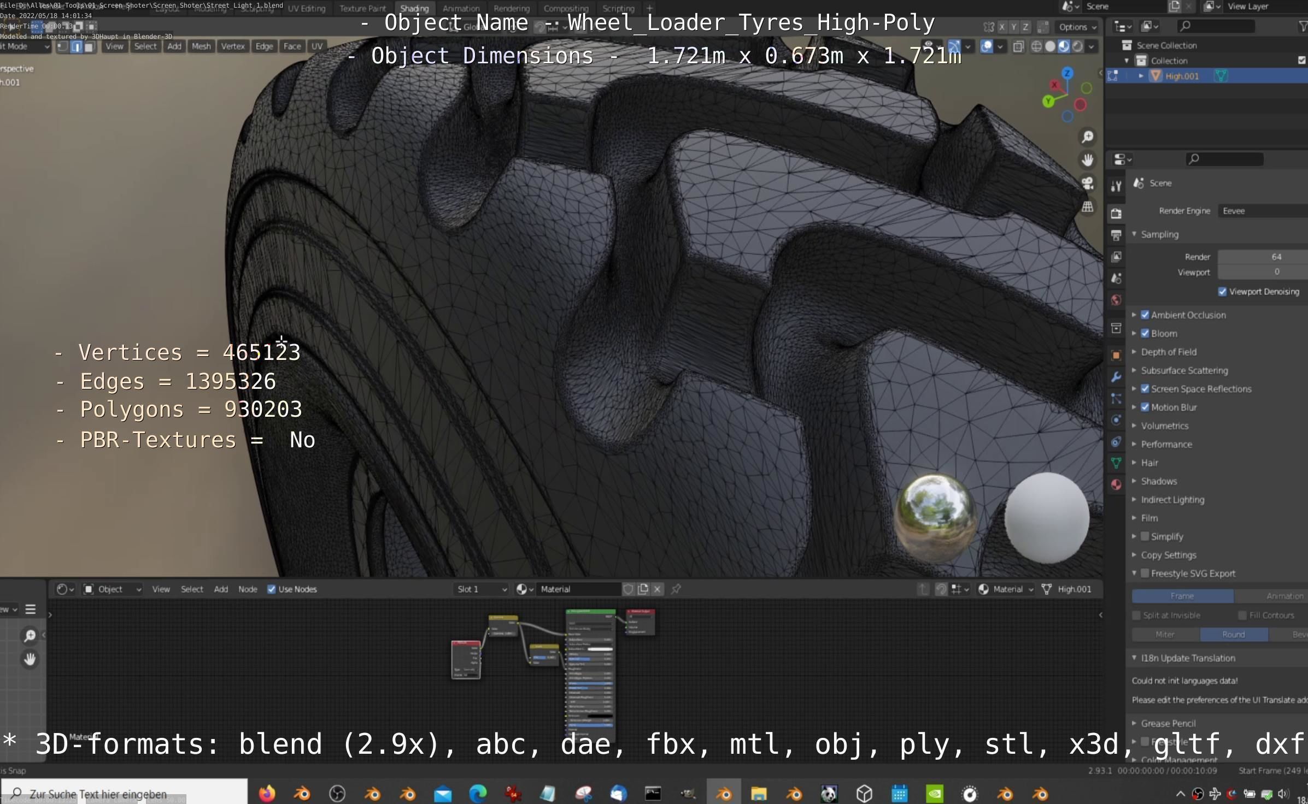This screenshot has height=804, width=1308.
Task: Click the node editor pin icon
Action: pos(676,589)
